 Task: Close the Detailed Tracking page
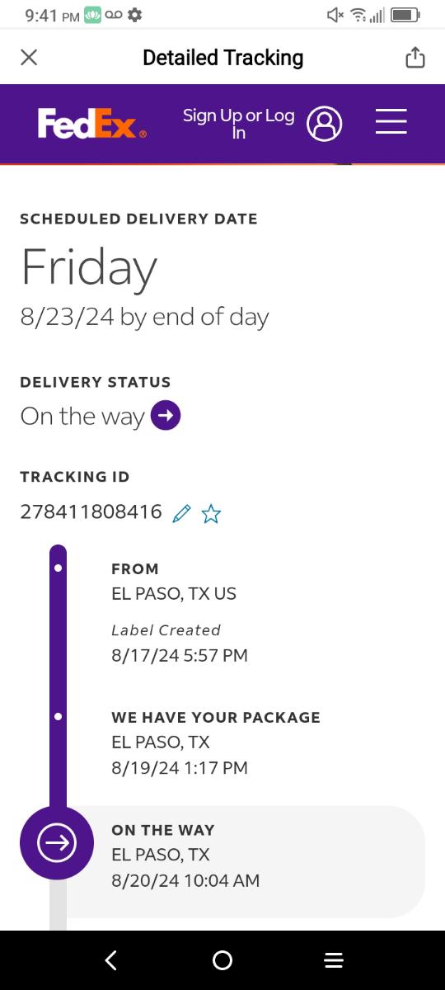[x=29, y=57]
